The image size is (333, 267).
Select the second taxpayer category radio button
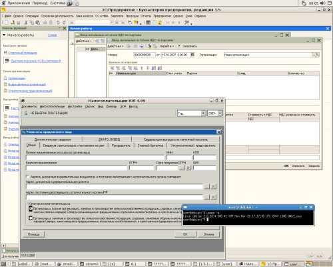31,218
